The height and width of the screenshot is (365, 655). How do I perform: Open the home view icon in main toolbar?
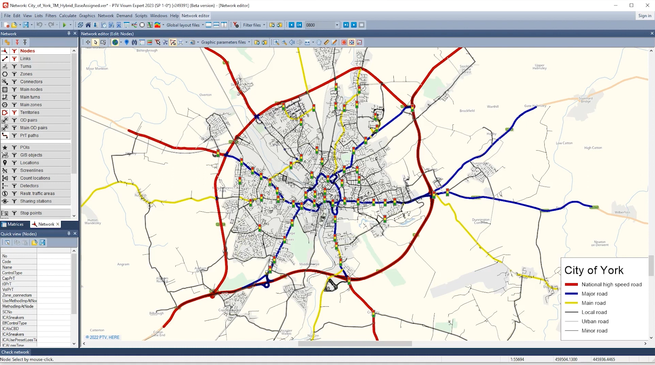click(x=88, y=25)
